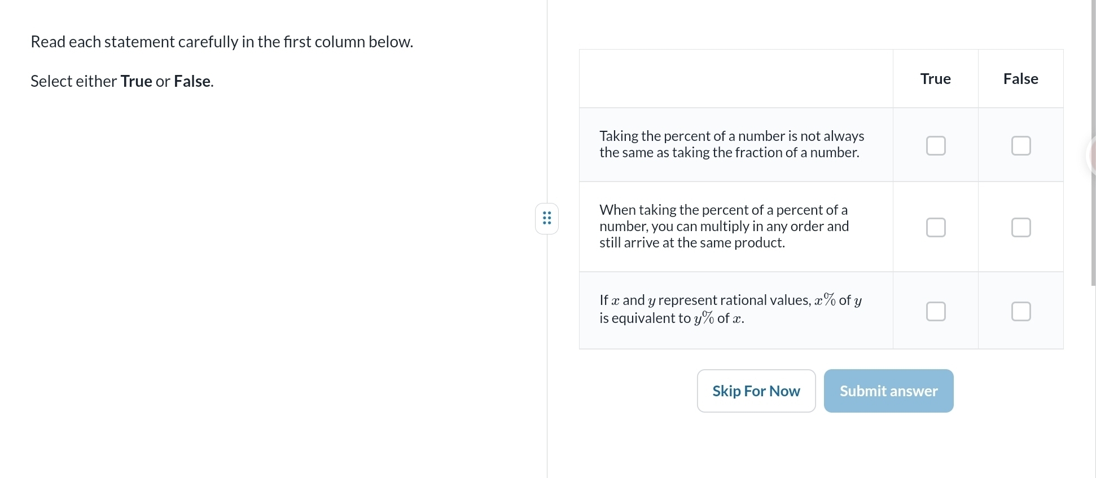The image size is (1096, 478).
Task: Click the statement about rational values x and y
Action: 730,309
